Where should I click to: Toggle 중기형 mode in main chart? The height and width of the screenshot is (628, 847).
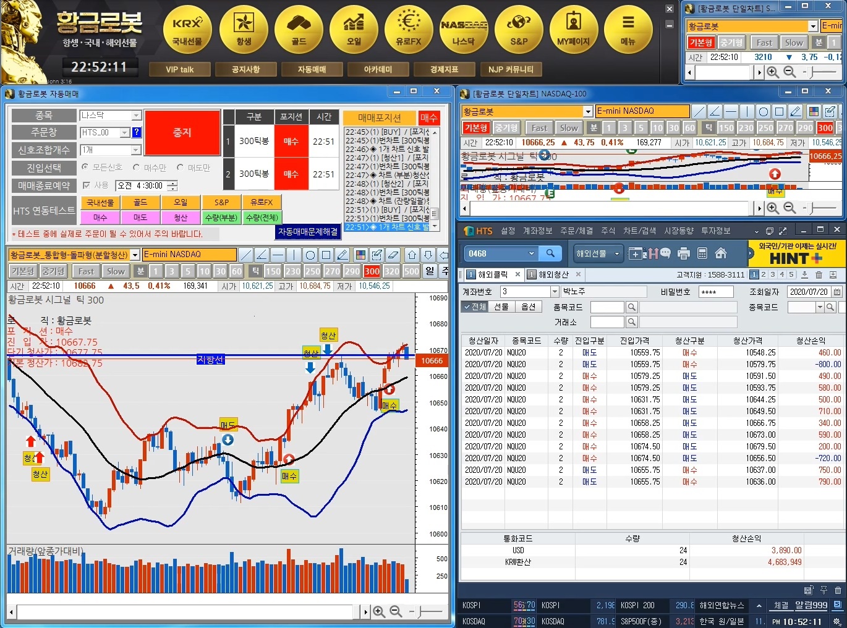[x=53, y=271]
